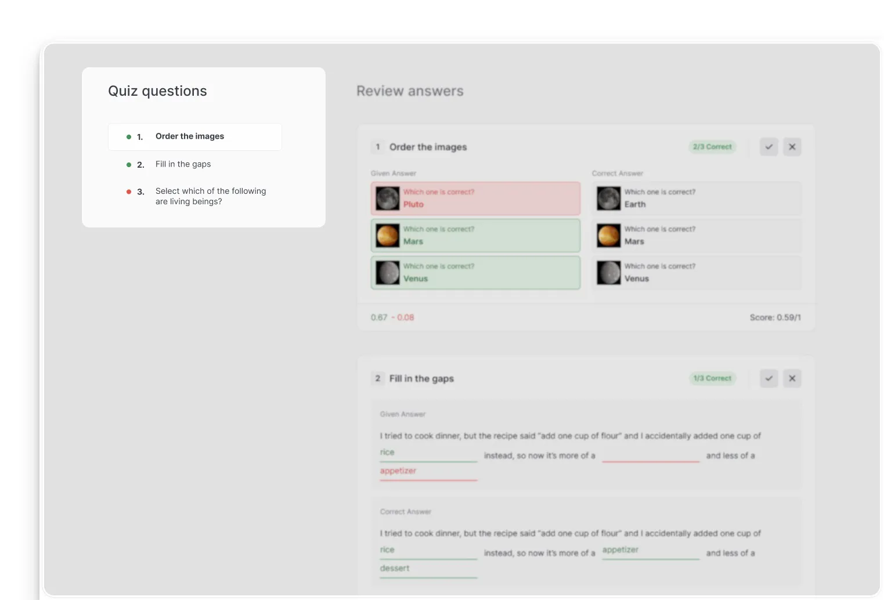Screen dimensions: 884x600
Task: Click the red - 0.08 penalty value
Action: point(403,317)
